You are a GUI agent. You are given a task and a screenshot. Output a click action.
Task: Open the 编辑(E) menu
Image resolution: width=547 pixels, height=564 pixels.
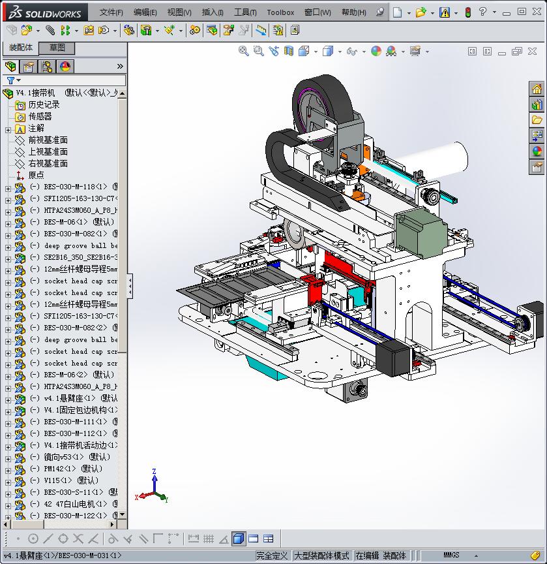[145, 12]
